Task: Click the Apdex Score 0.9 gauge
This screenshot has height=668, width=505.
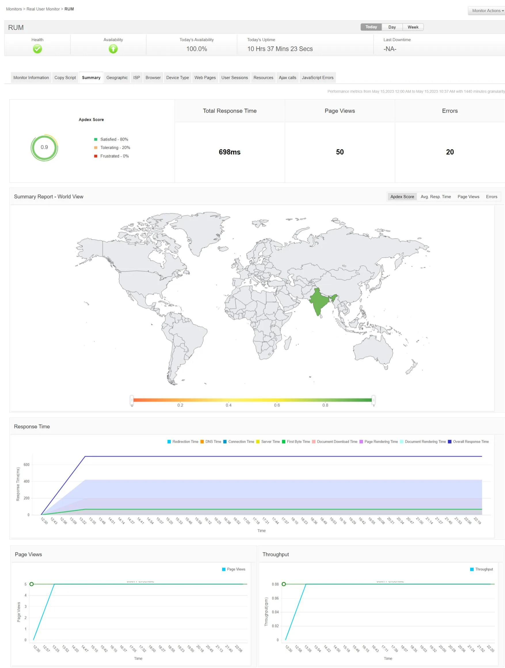Action: 44,148
